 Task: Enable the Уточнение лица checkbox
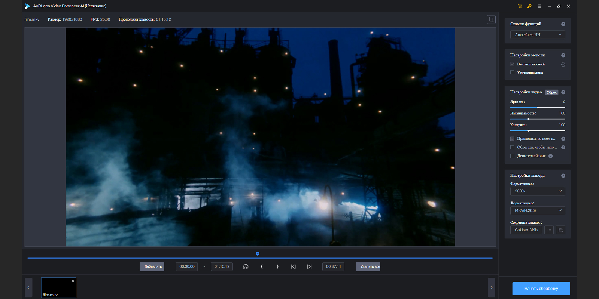pos(513,73)
